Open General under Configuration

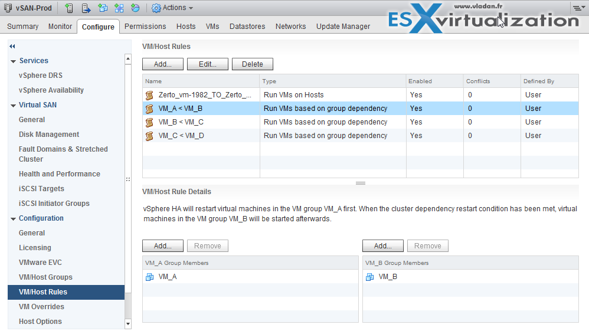click(x=32, y=233)
